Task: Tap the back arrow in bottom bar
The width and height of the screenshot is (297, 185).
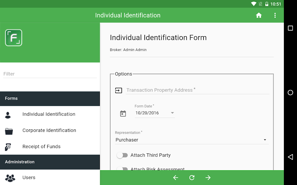Action: coord(176,178)
